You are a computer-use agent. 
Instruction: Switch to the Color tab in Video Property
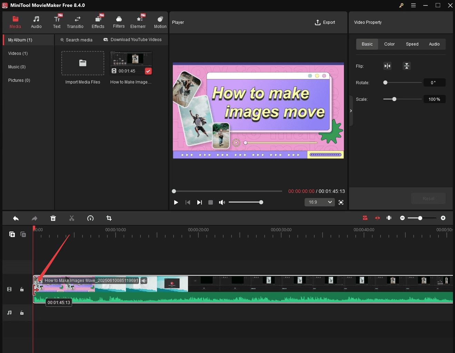coord(389,44)
